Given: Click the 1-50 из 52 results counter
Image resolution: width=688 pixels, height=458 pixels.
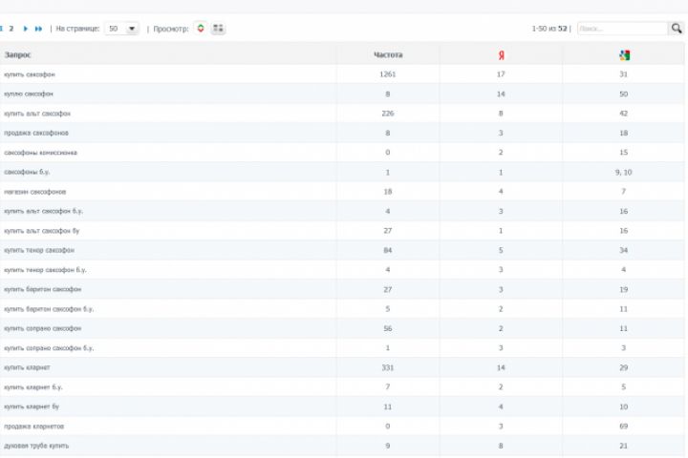Looking at the screenshot, I should pyautogui.click(x=549, y=29).
